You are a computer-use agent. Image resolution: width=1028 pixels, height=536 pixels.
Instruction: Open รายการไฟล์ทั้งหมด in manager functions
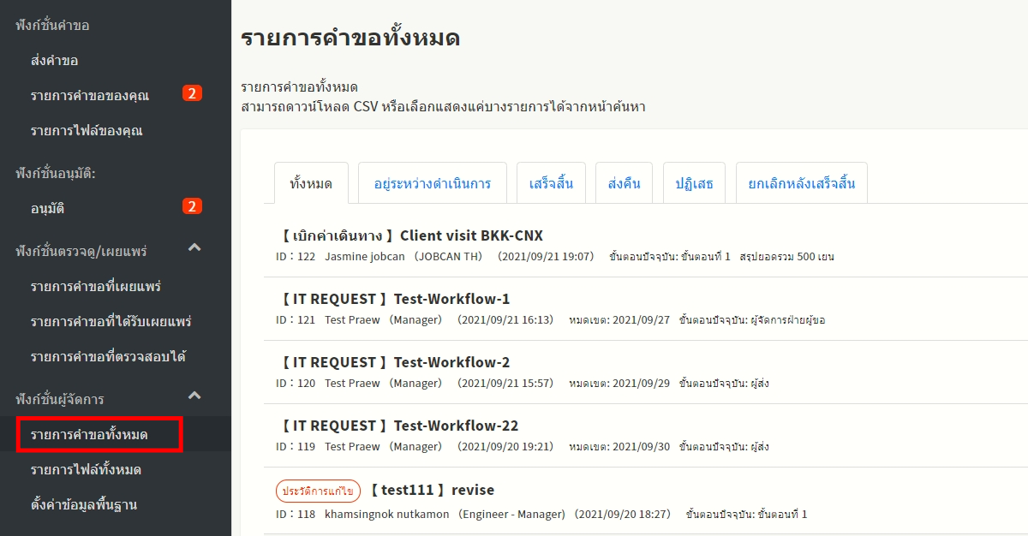point(86,469)
